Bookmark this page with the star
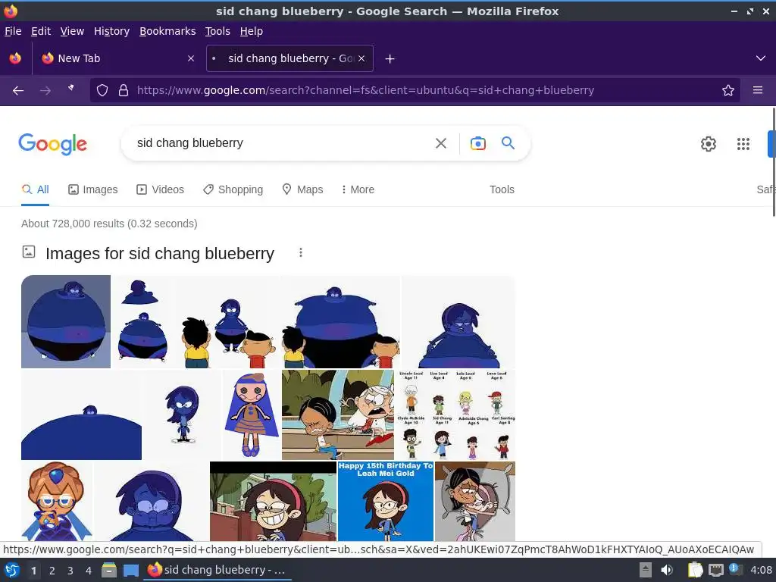The image size is (776, 582). tap(727, 90)
